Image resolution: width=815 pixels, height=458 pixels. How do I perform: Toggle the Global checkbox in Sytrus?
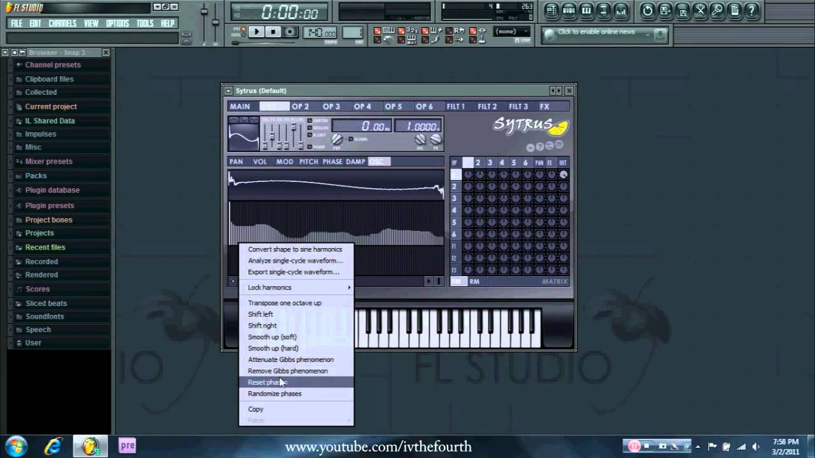[350, 139]
